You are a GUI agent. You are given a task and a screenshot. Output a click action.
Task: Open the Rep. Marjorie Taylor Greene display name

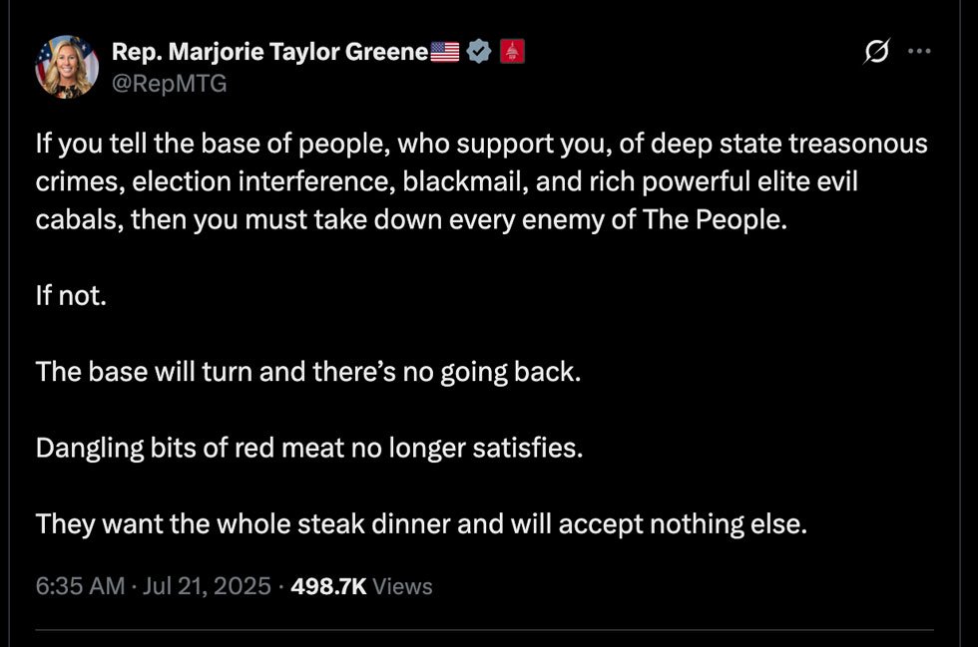pos(270,52)
